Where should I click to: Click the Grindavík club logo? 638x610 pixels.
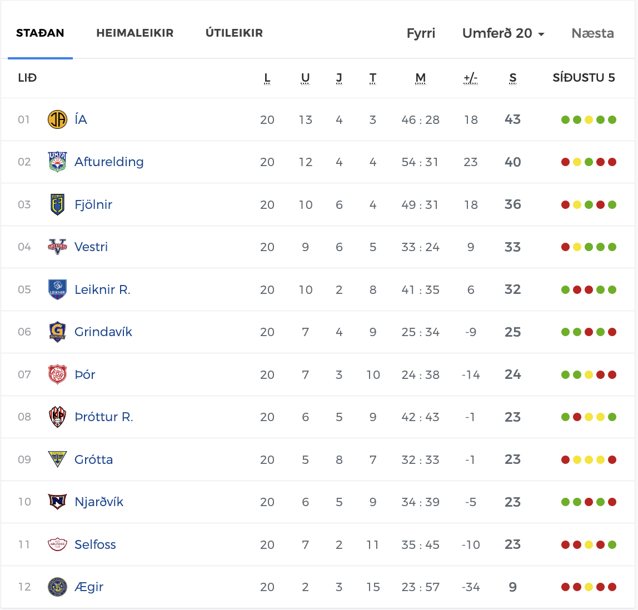click(57, 332)
